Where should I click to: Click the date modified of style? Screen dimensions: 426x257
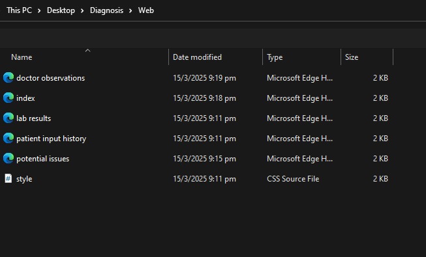(205, 179)
